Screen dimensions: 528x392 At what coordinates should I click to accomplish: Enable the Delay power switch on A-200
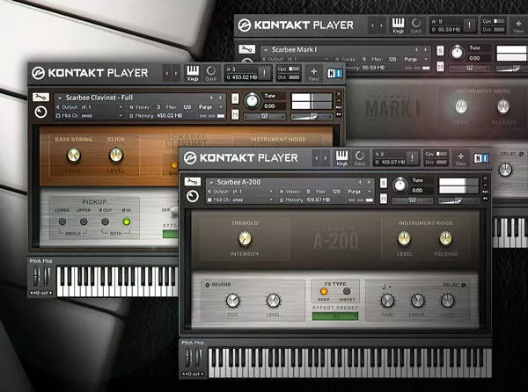(x=464, y=285)
